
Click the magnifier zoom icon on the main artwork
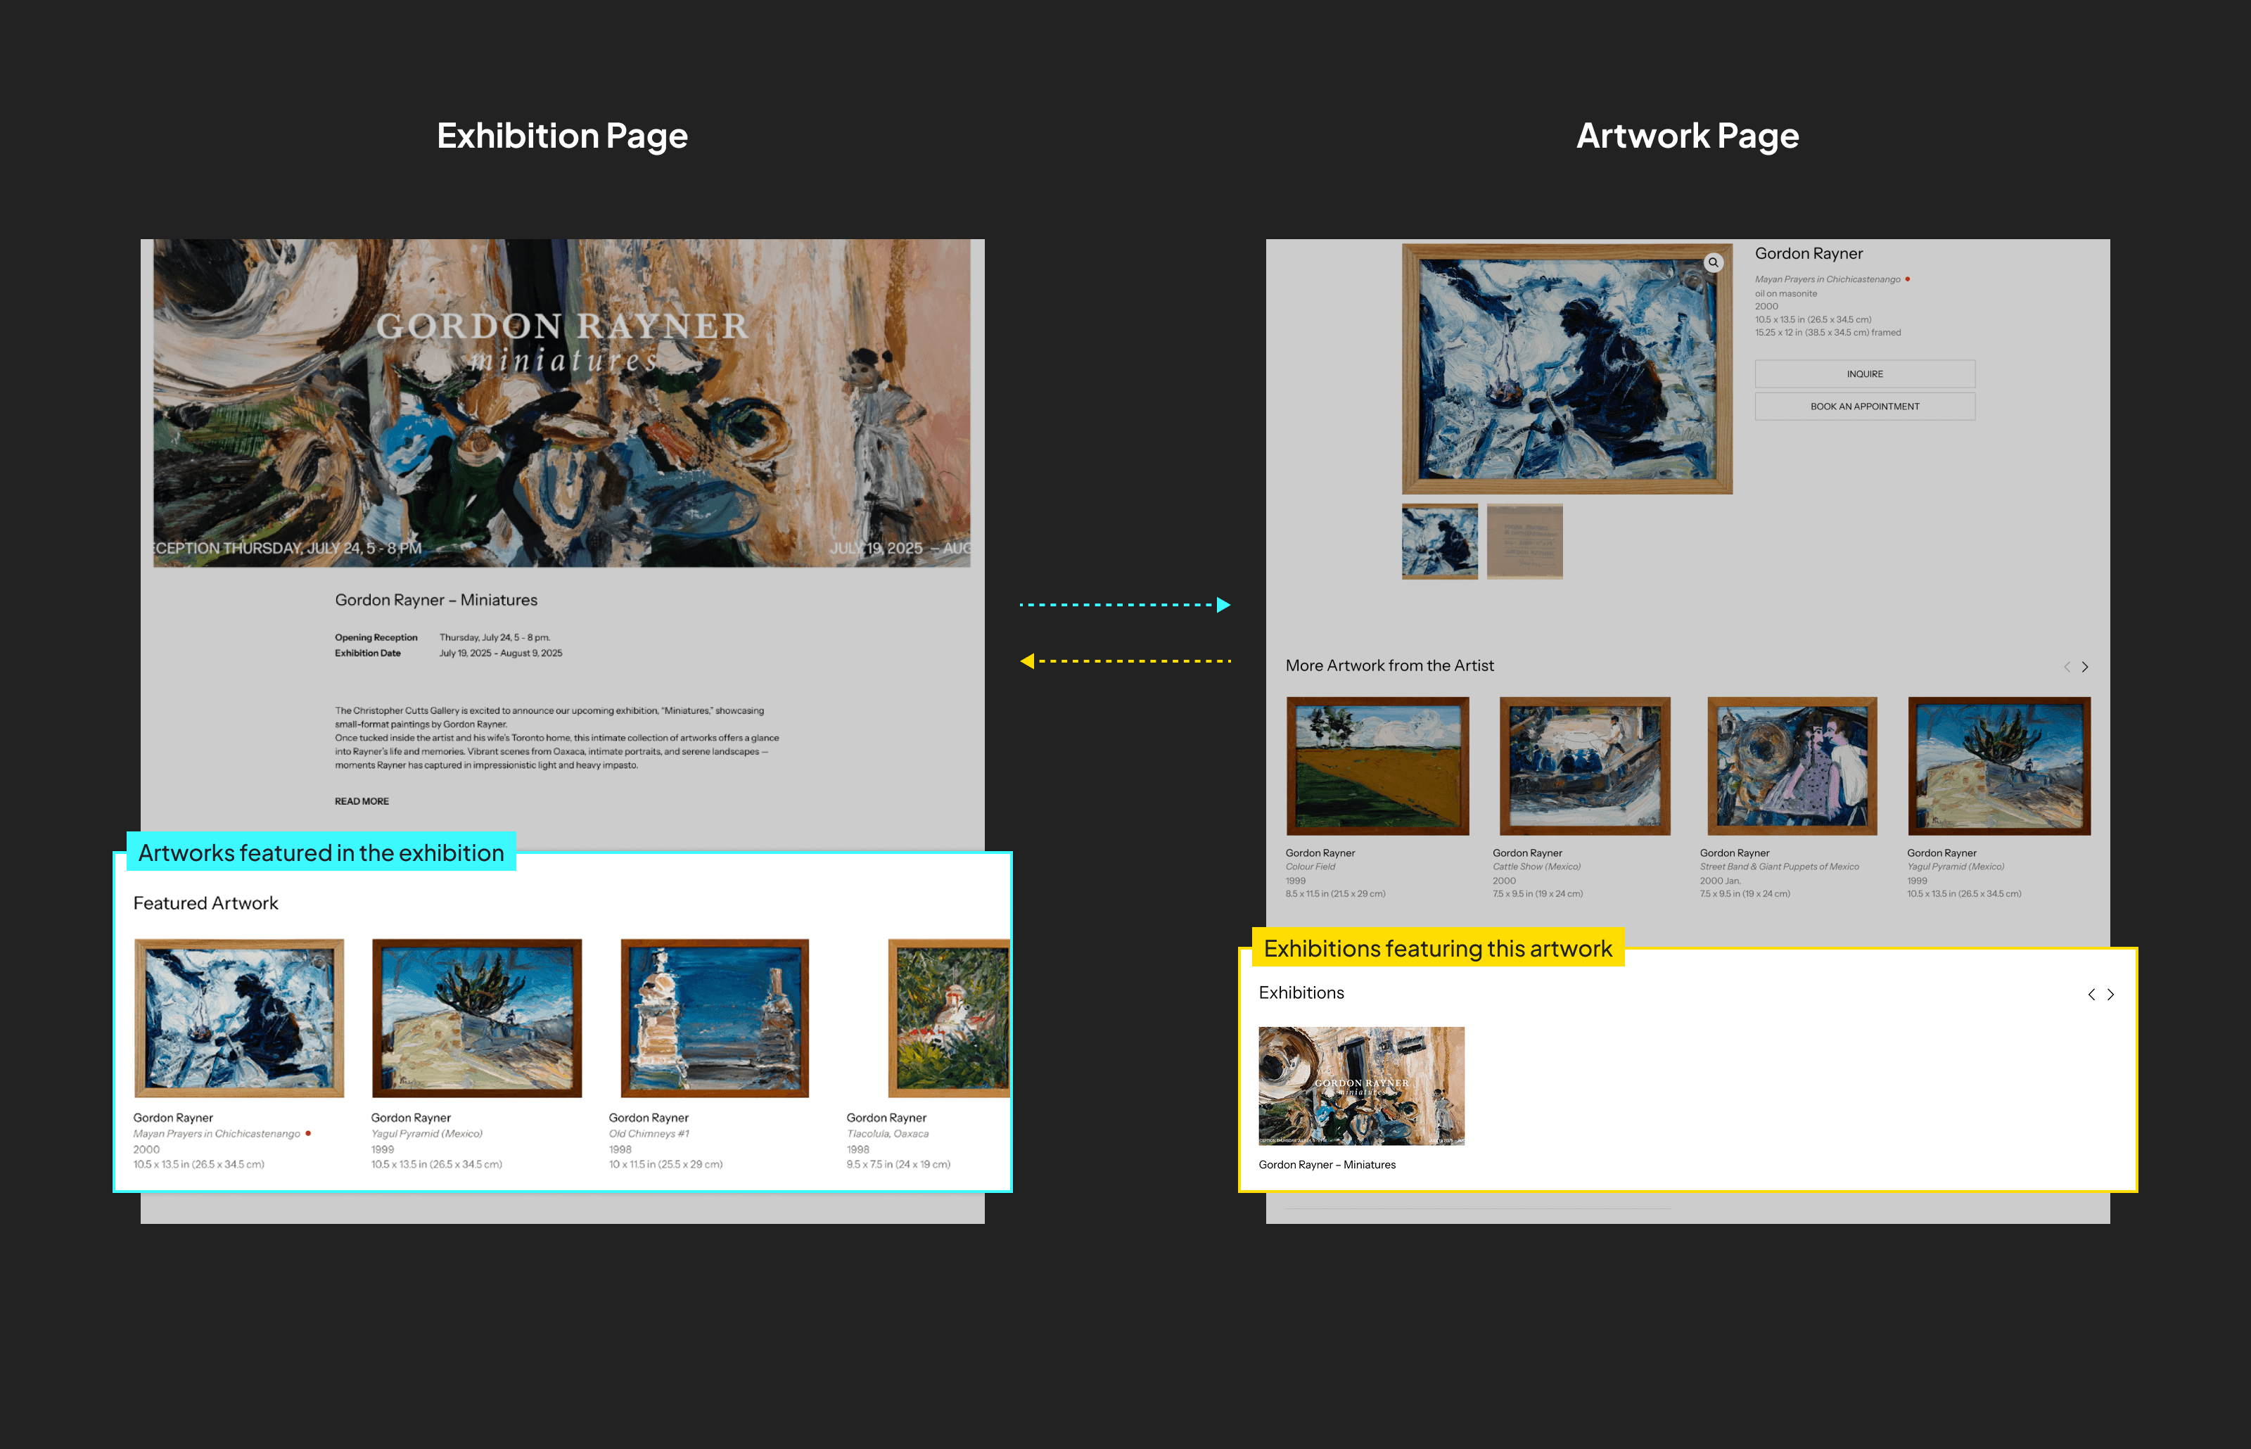tap(1713, 264)
